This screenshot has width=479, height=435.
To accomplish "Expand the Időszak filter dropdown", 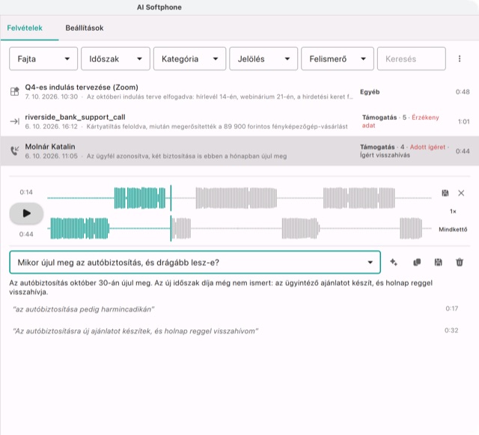I will pos(115,58).
